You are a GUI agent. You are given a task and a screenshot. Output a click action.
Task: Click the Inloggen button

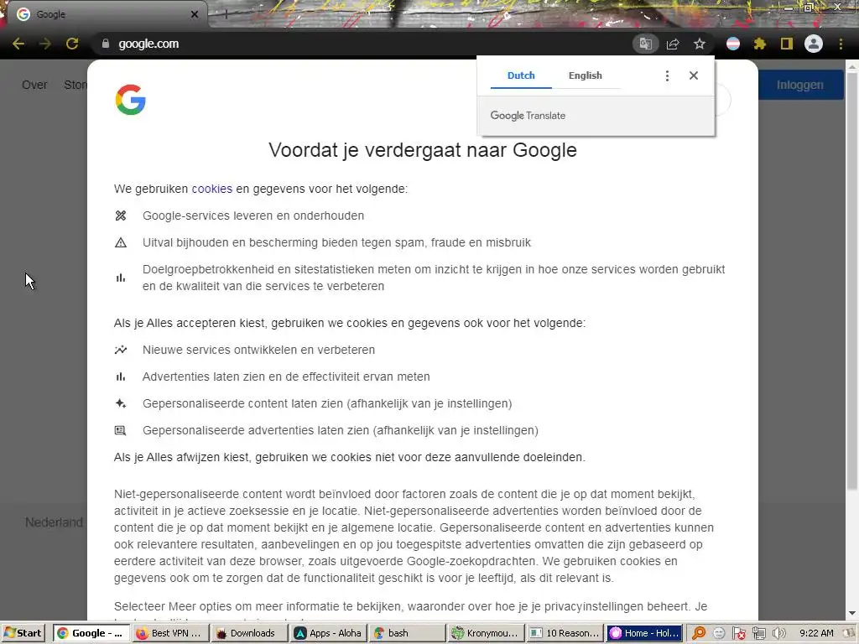[x=799, y=85]
